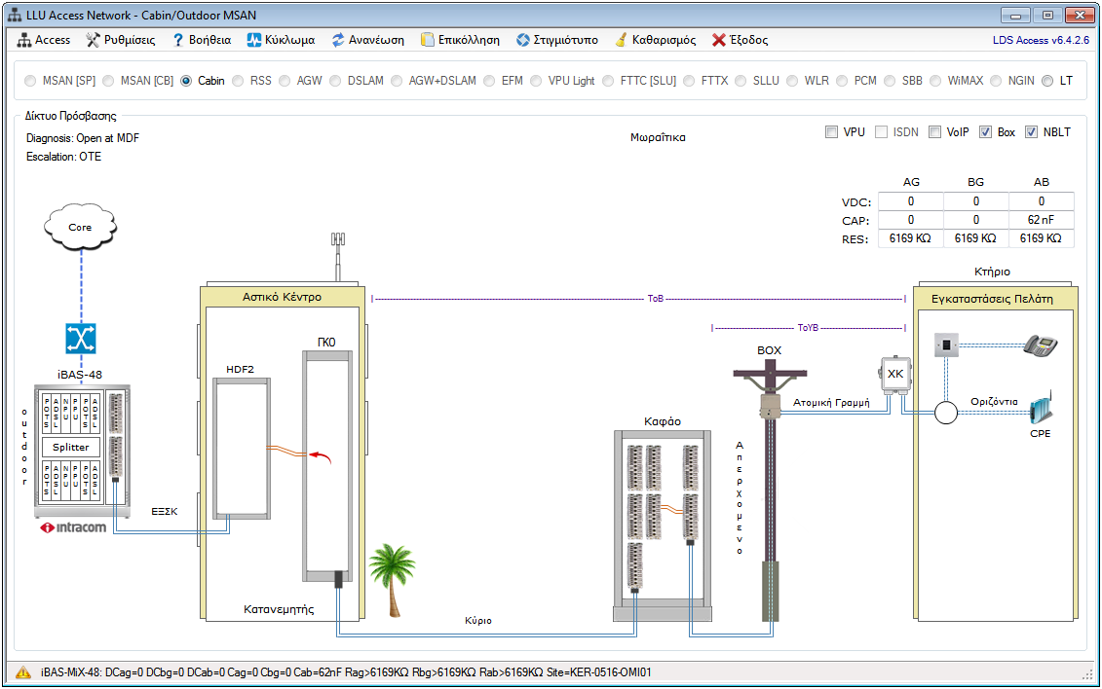
Task: Click the Core cloud icon
Action: [x=80, y=228]
